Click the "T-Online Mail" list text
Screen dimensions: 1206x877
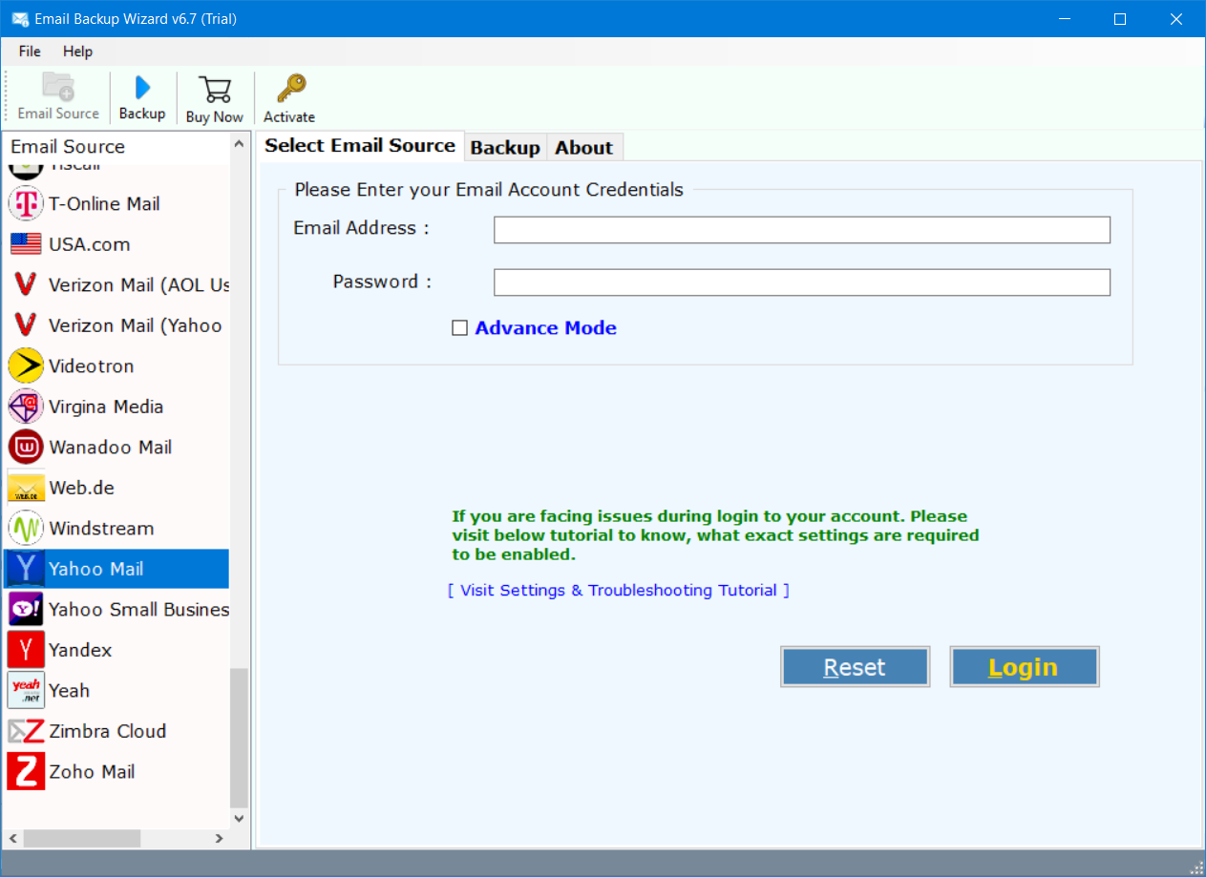click(104, 203)
